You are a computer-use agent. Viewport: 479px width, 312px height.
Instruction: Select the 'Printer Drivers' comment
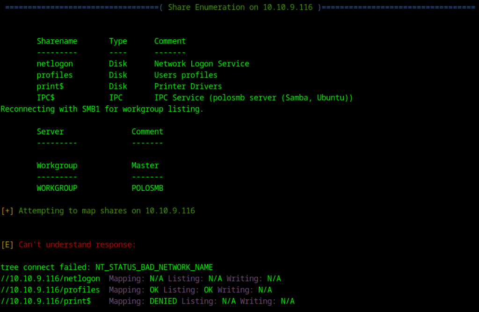188,87
